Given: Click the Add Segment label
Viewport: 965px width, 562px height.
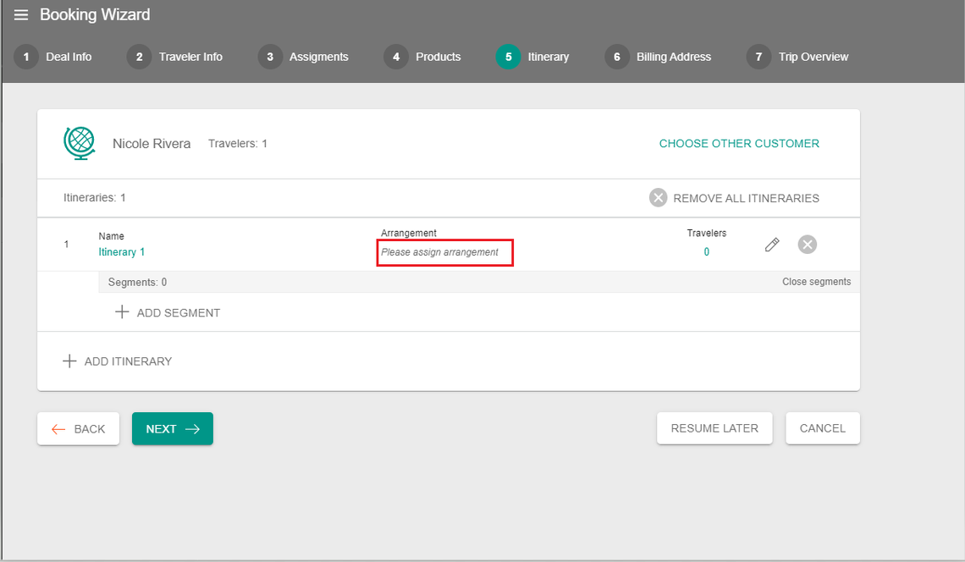Looking at the screenshot, I should (x=179, y=312).
